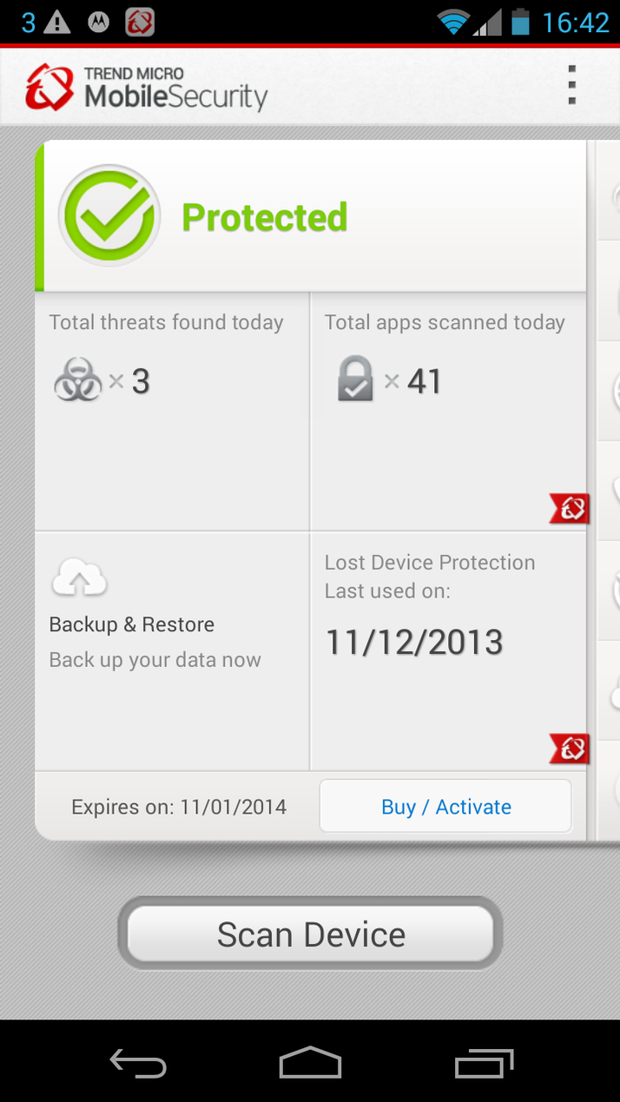Tap the Expires on date text
The height and width of the screenshot is (1102, 620).
(x=179, y=807)
